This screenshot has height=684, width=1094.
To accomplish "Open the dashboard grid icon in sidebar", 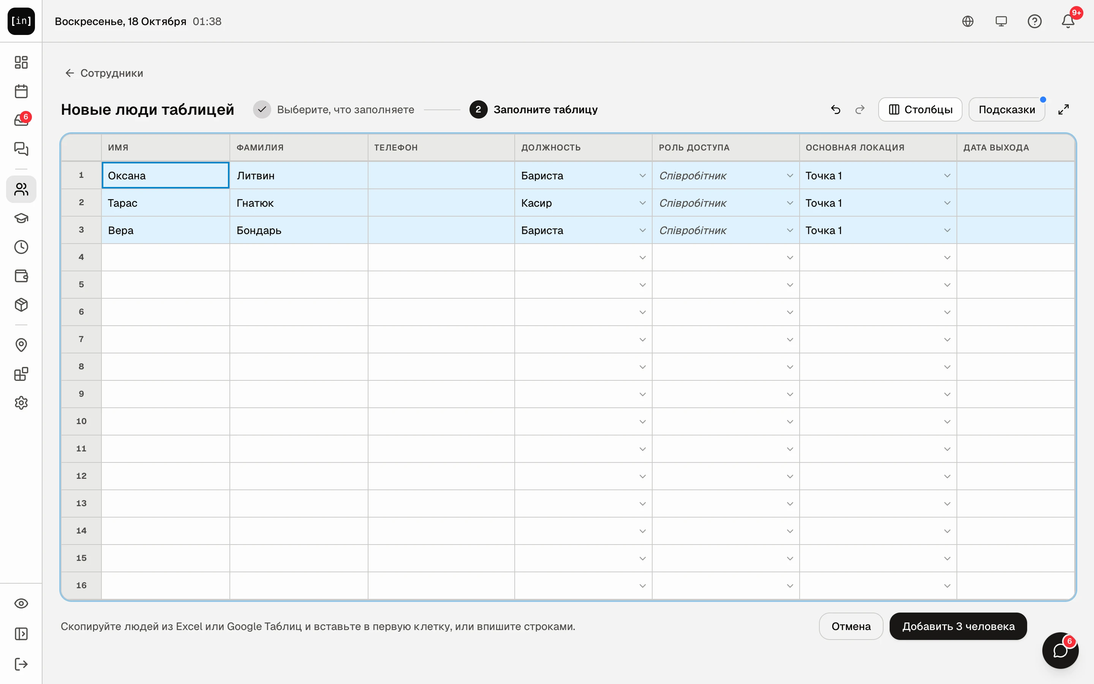I will tap(21, 62).
